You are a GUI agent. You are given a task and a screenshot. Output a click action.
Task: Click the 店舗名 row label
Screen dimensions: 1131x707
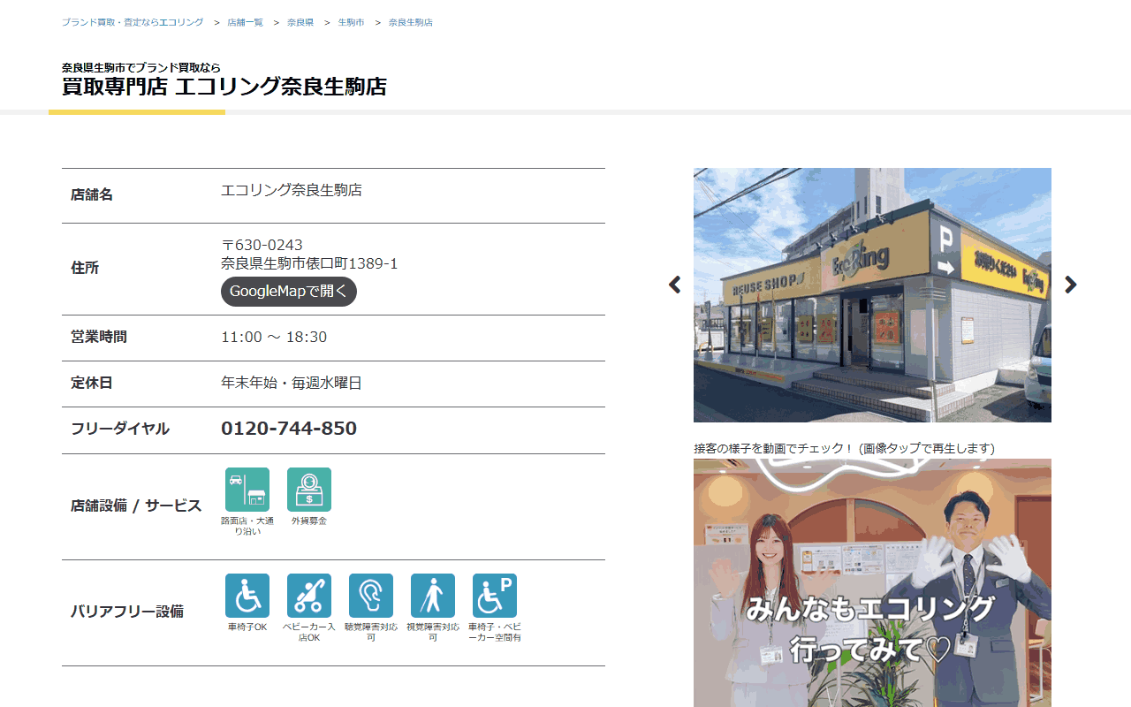coord(92,194)
